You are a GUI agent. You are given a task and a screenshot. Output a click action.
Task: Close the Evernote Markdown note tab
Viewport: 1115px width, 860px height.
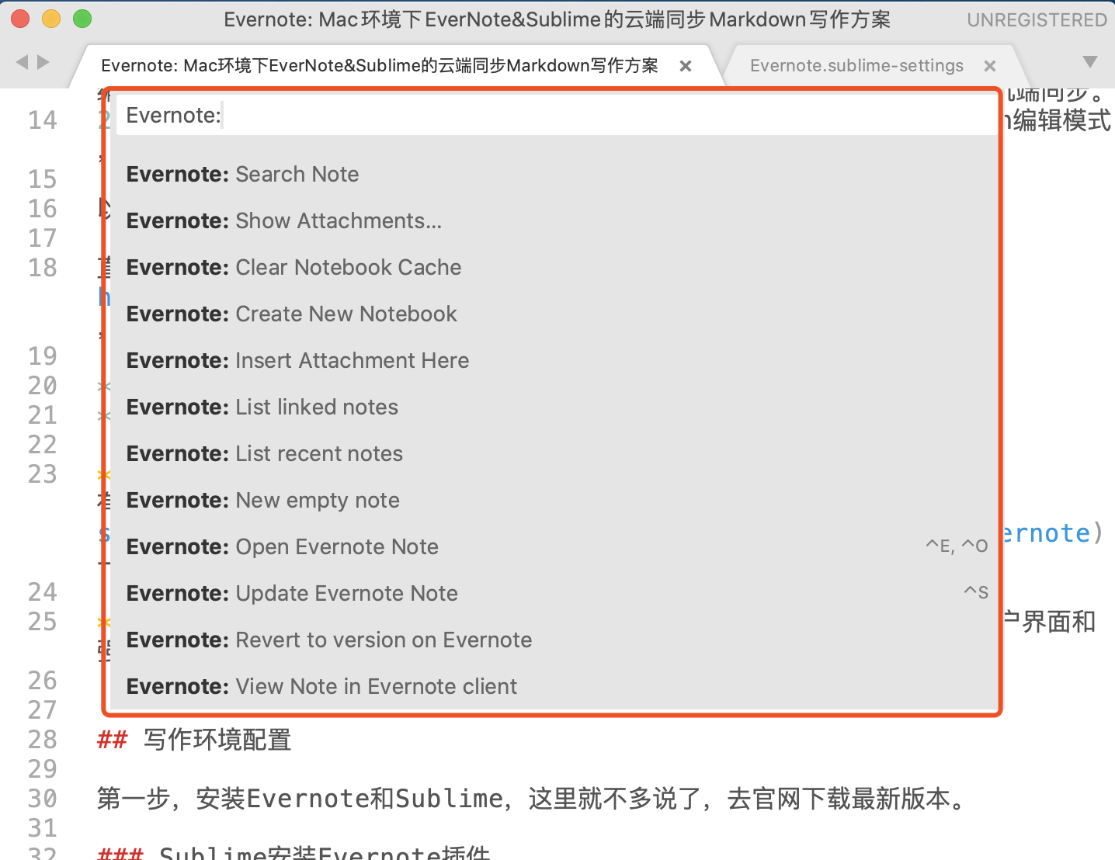686,66
